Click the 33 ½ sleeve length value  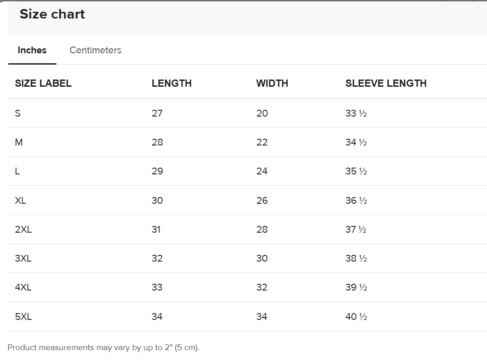click(356, 113)
